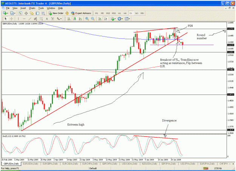Select the M30 timeframe
The image size is (236, 171).
point(114,13)
